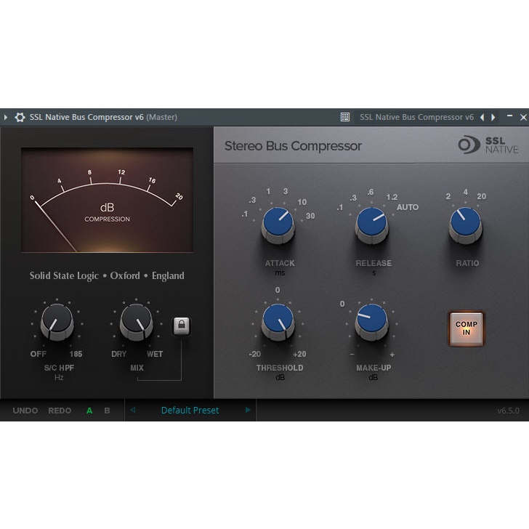Click the THRESHOLD knob
Screen dimensions: 529x529
[x=278, y=321]
